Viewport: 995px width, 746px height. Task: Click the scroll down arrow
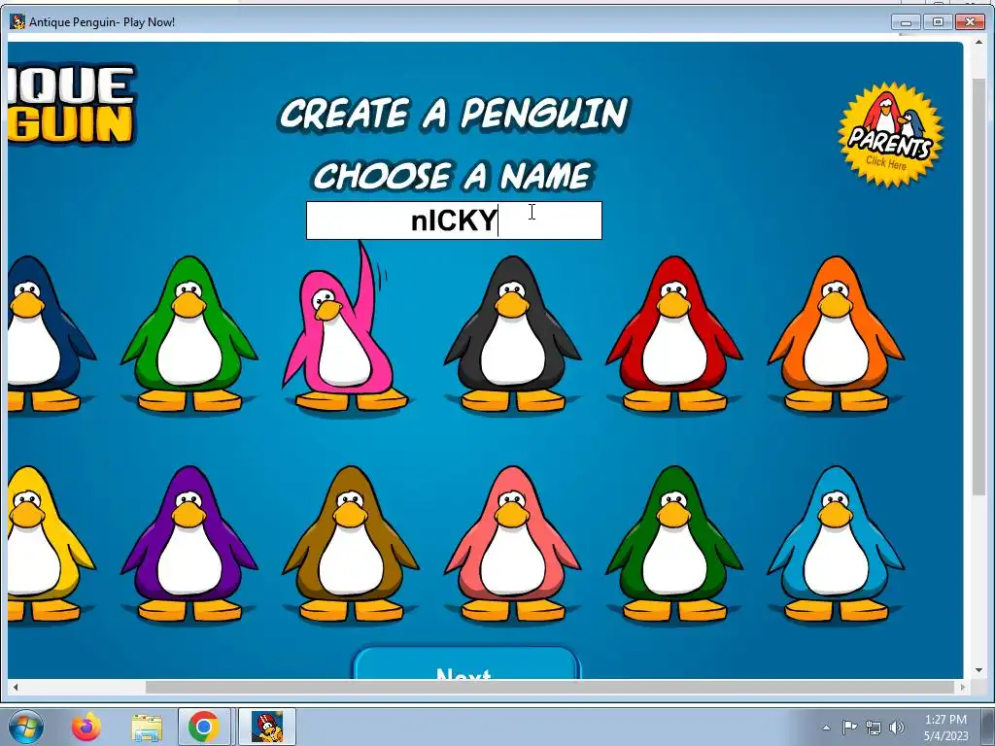979,670
